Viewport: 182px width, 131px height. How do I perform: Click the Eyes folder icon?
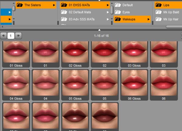coord(118,12)
